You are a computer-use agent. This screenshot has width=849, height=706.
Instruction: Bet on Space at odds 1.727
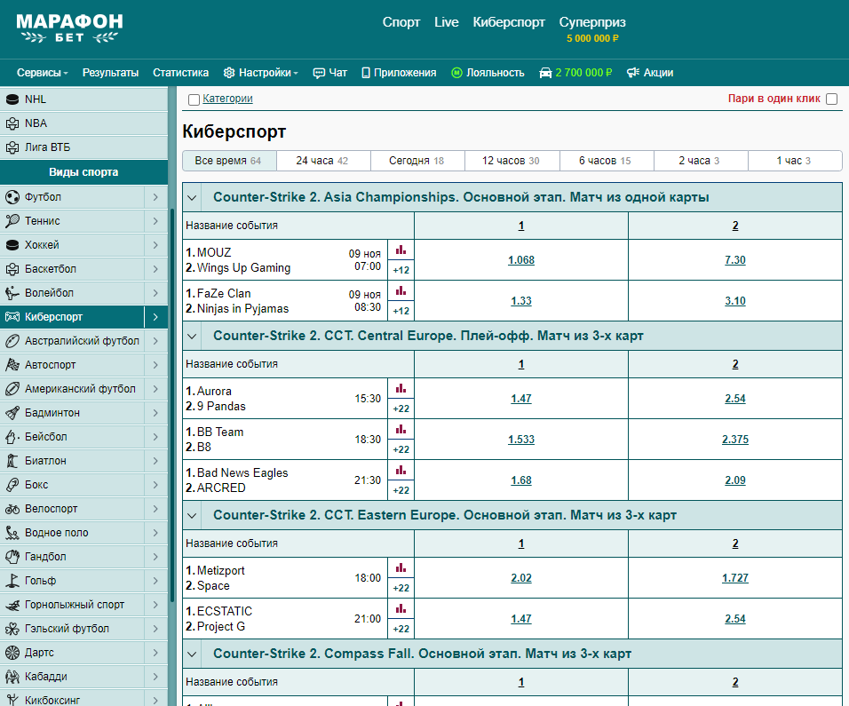[734, 578]
